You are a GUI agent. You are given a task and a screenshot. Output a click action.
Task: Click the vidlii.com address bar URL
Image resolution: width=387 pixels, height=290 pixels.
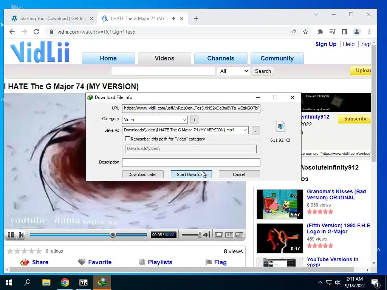[x=96, y=32]
